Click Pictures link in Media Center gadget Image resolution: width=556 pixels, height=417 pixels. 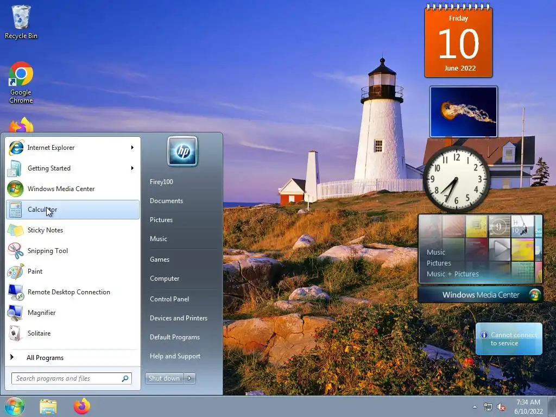(439, 263)
